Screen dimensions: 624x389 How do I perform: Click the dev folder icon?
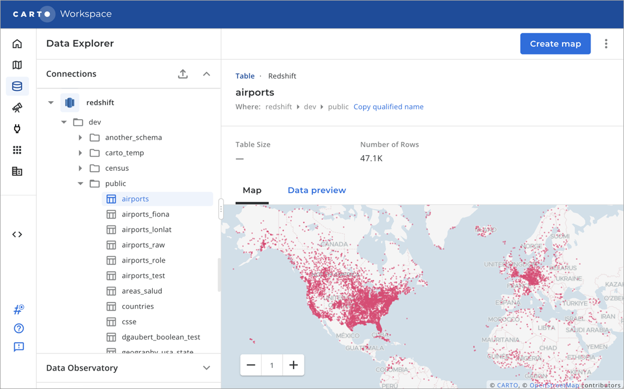click(78, 122)
